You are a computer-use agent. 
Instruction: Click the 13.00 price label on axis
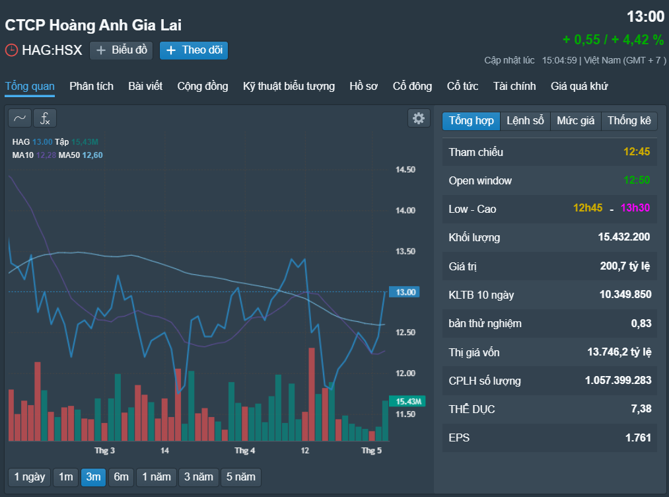click(x=404, y=292)
